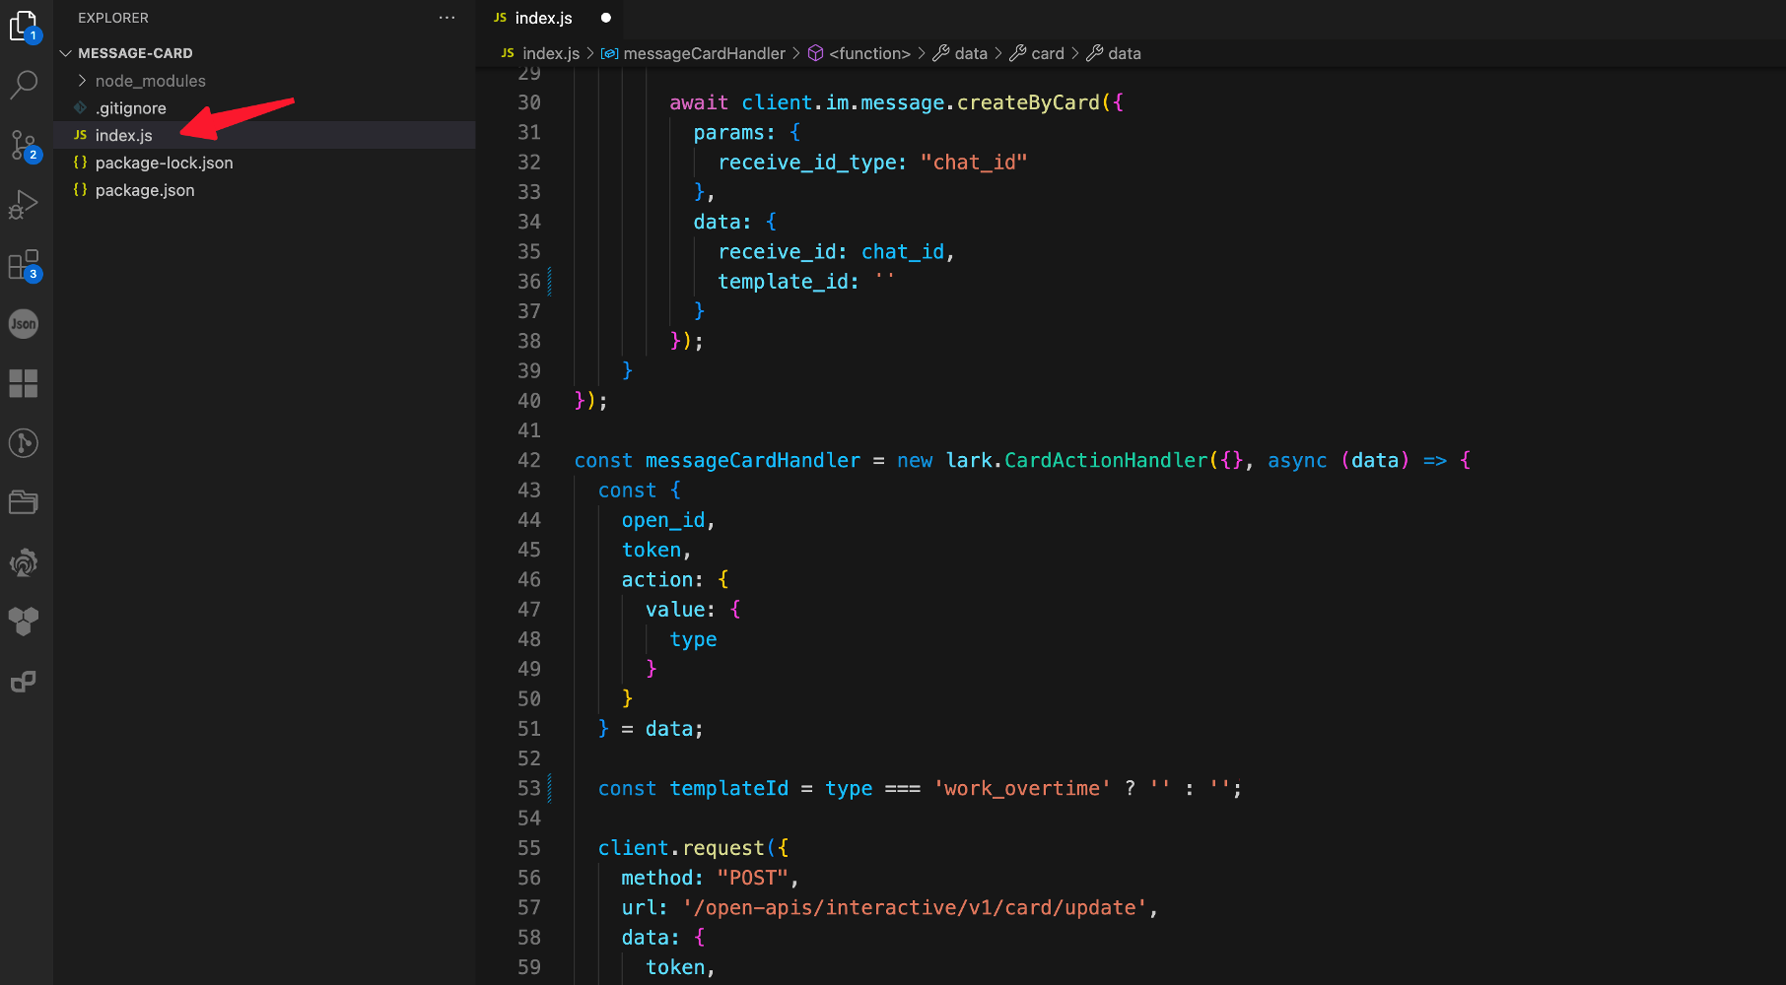Click card breadcrumb item
1786x985 pixels.
tap(1047, 53)
